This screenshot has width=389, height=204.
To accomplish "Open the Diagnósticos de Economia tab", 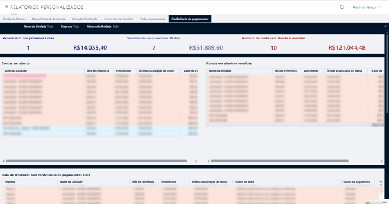I will coord(49,19).
